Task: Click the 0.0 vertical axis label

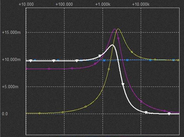Action: point(5,114)
